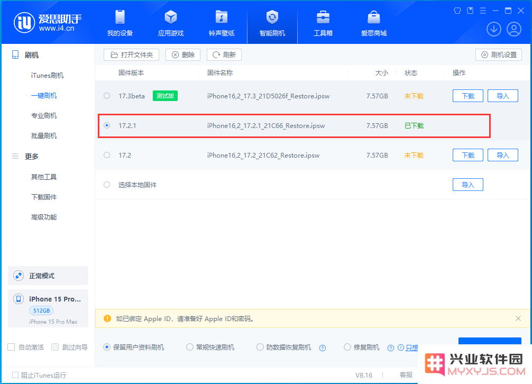Click the 刷新 refresh button
This screenshot has width=532, height=384.
coord(224,54)
